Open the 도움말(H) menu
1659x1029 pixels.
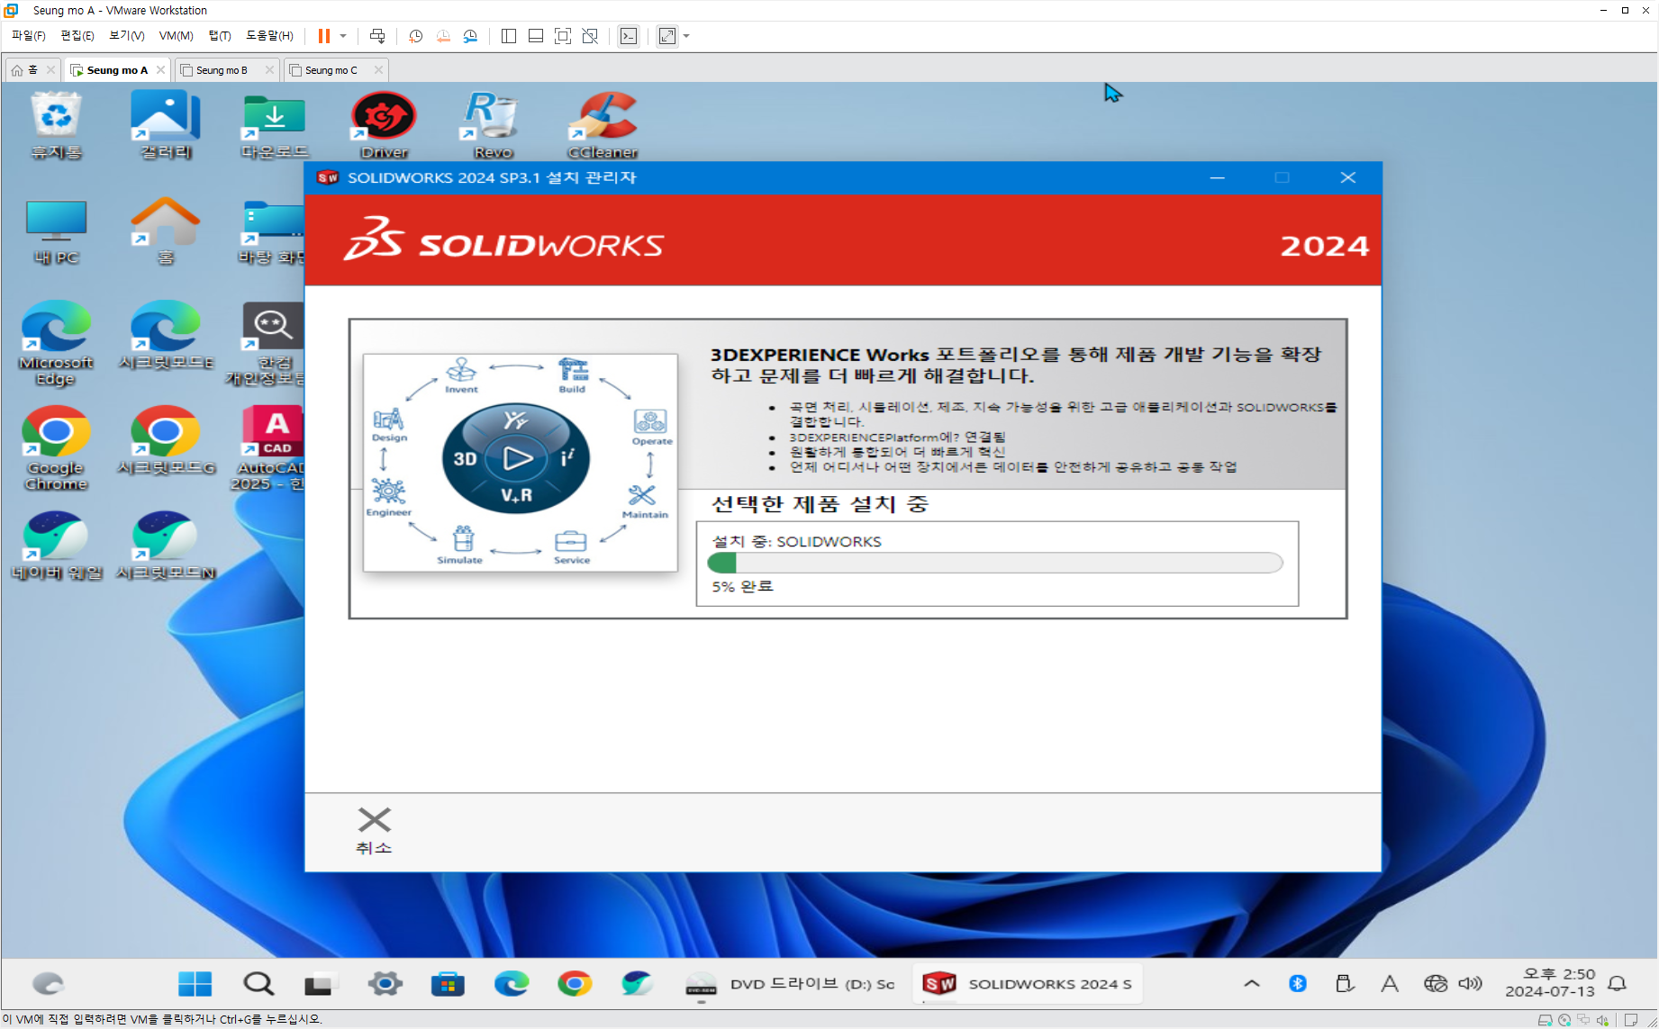[x=269, y=36]
